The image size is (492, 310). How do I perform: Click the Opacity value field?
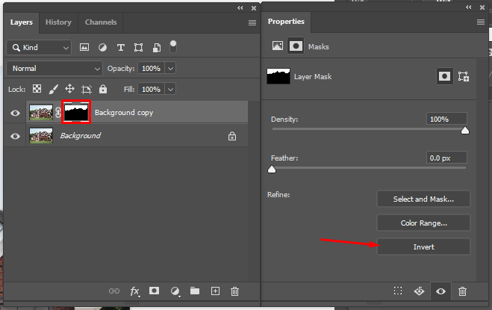coord(152,69)
